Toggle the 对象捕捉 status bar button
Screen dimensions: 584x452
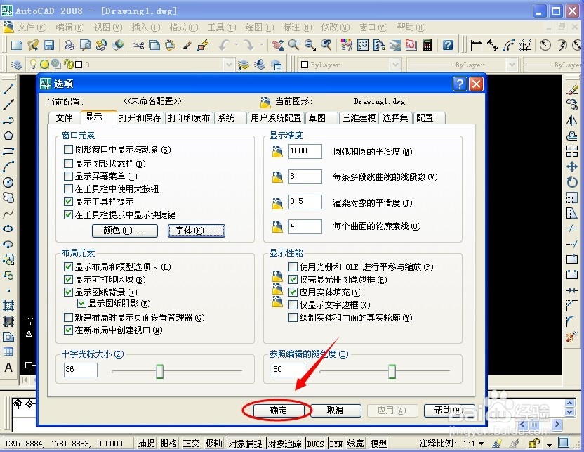point(245,444)
